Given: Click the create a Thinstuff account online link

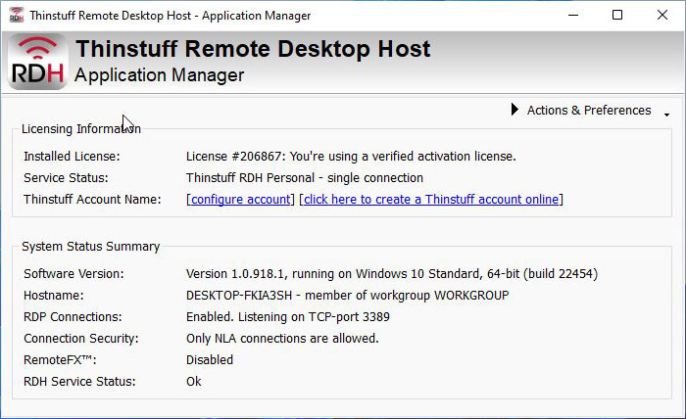Looking at the screenshot, I should pos(431,200).
